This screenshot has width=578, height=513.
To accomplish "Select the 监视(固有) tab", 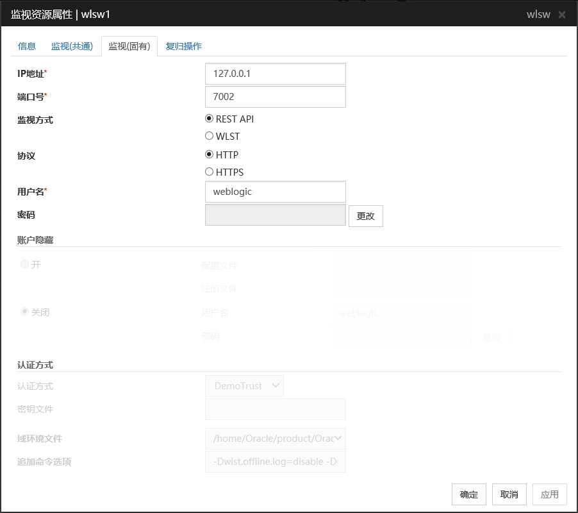I will click(x=129, y=46).
